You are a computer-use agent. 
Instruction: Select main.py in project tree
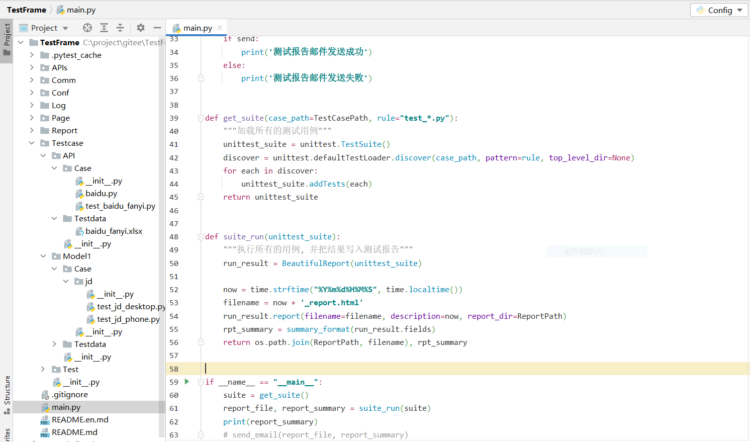pos(66,407)
